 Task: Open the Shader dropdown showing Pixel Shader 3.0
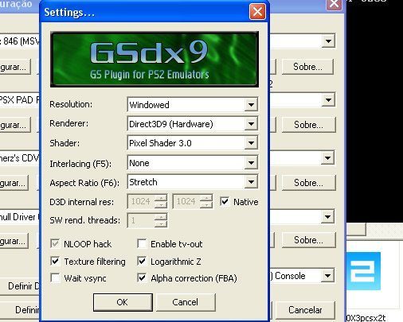point(193,143)
